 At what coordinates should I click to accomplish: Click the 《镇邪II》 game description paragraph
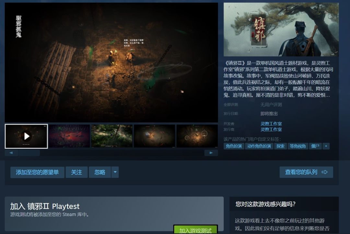278,79
